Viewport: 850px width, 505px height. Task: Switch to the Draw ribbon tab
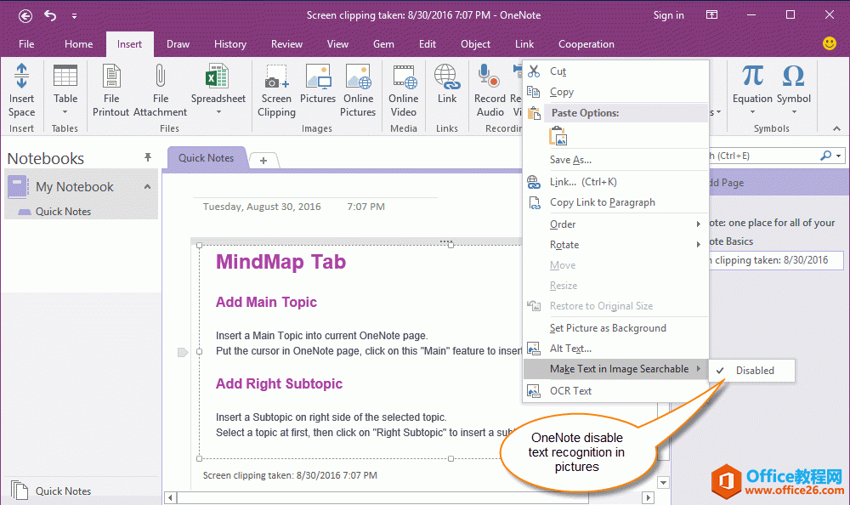(178, 44)
